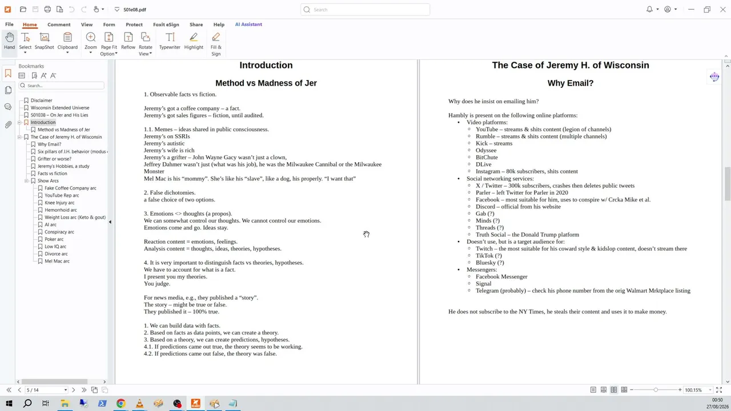This screenshot has width=731, height=411.
Task: Go to the next page
Action: coord(73,390)
